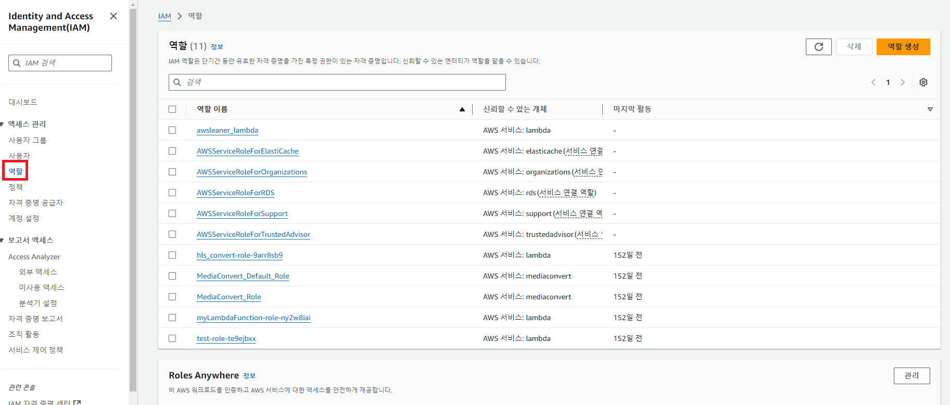Check the test-role-te9ejbxx checkbox

tap(172, 338)
